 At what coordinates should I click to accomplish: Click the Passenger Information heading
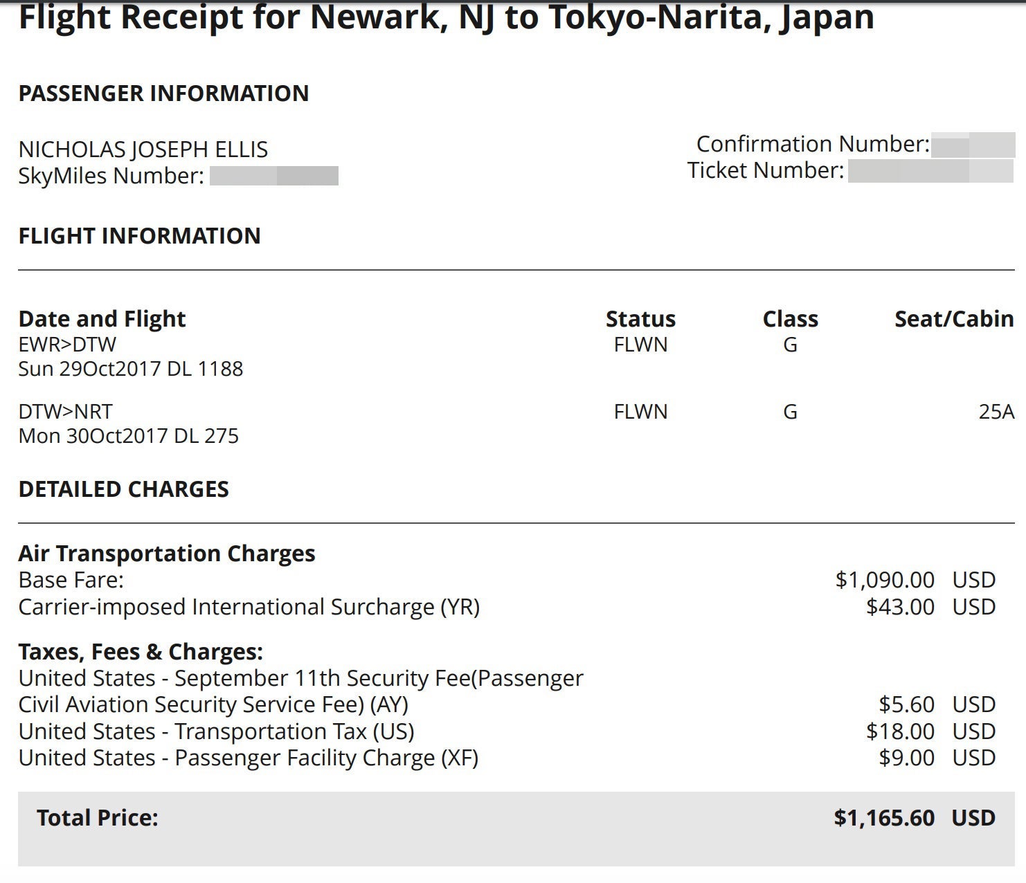163,93
